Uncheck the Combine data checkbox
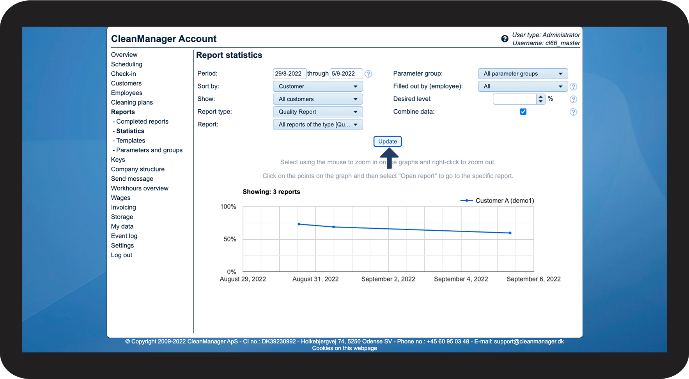The image size is (689, 379). (x=523, y=112)
